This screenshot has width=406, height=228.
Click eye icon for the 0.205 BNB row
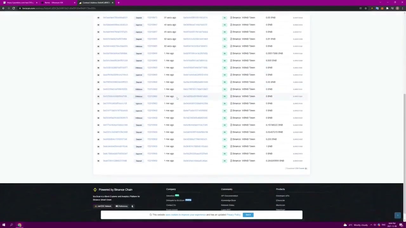point(98,139)
